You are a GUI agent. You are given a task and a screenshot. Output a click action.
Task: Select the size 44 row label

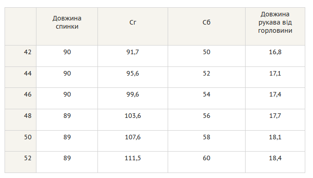coord(27,73)
